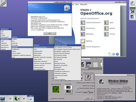
Task: Open the Nápověda menu in OpenOffice
Action: point(84,4)
